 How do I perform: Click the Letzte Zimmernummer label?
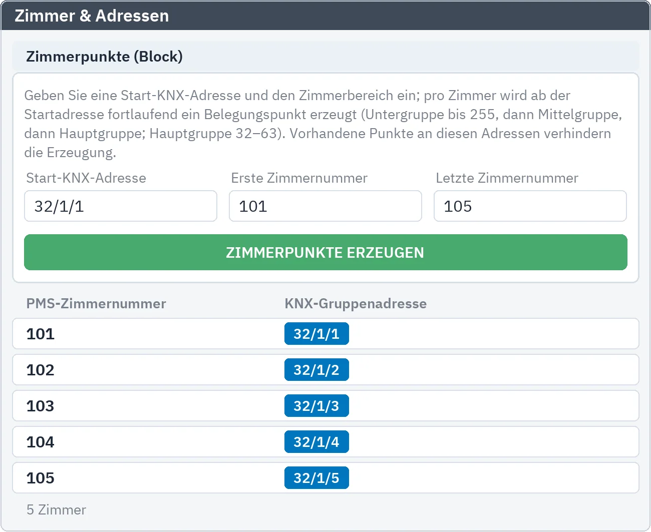coord(507,178)
